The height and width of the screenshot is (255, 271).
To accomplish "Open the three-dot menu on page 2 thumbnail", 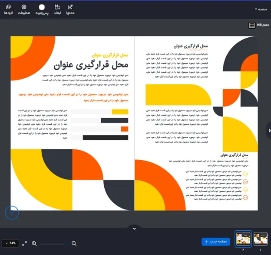I will coord(246,235).
